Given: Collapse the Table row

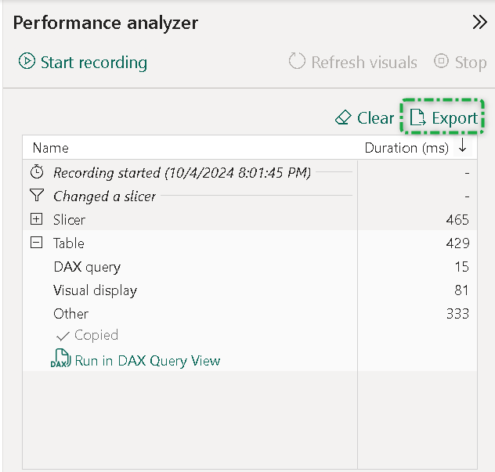Looking at the screenshot, I should (37, 243).
